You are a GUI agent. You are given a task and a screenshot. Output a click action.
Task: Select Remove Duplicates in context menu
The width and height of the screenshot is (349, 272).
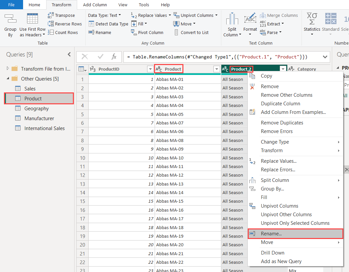(x=282, y=123)
